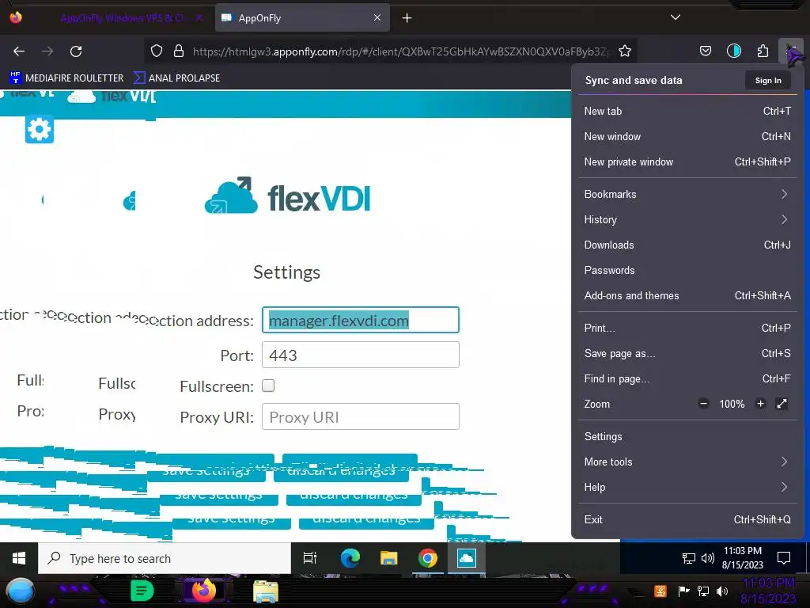Open Passwords from the menu
The height and width of the screenshot is (608, 810).
point(687,271)
